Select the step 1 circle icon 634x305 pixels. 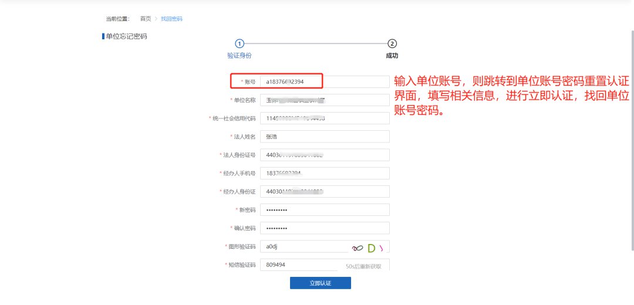239,43
